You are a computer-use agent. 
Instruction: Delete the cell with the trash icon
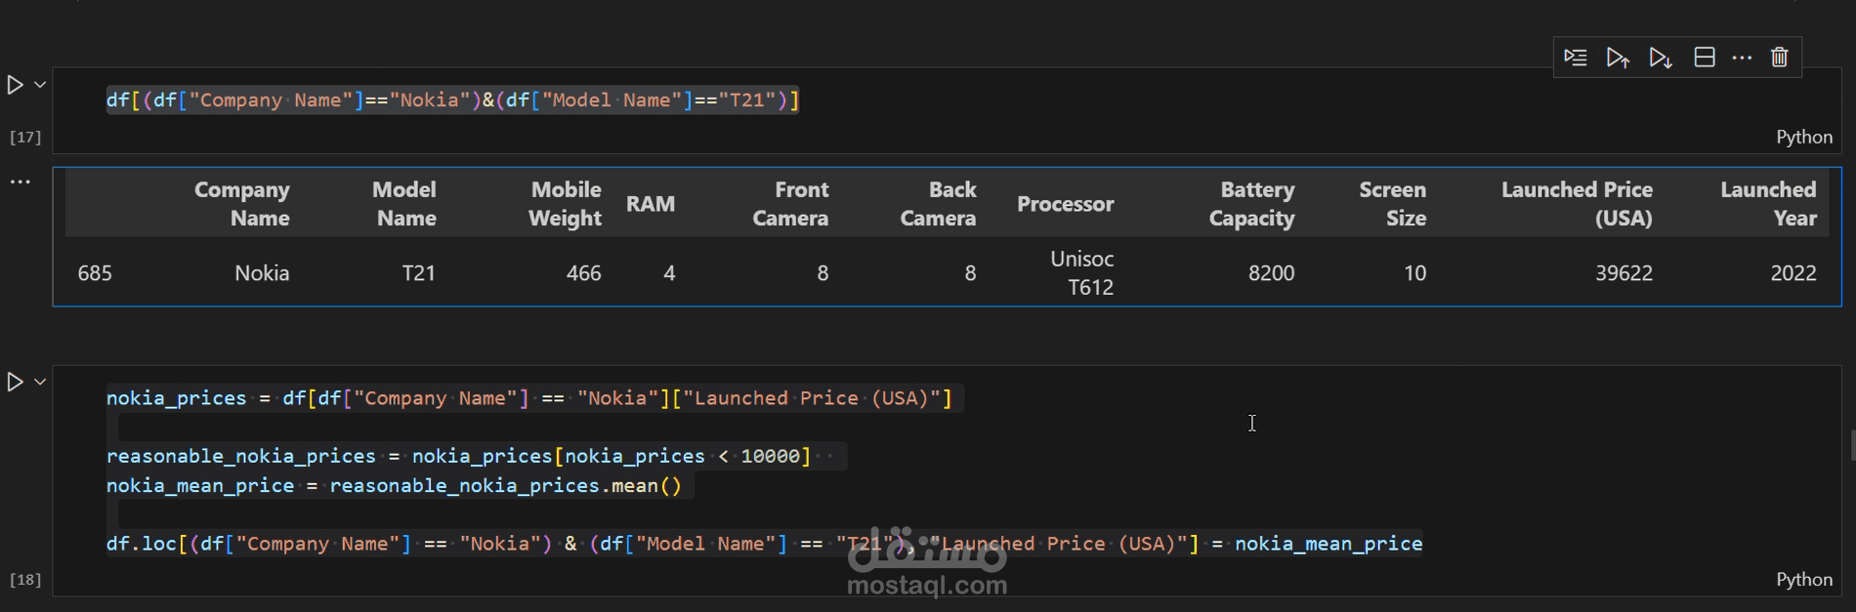tap(1780, 58)
